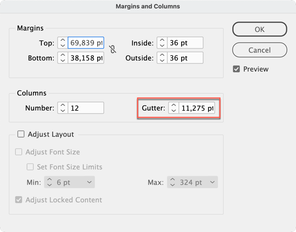Increase Gutter value with stepper up arrow
The width and height of the screenshot is (296, 232).
point(174,105)
